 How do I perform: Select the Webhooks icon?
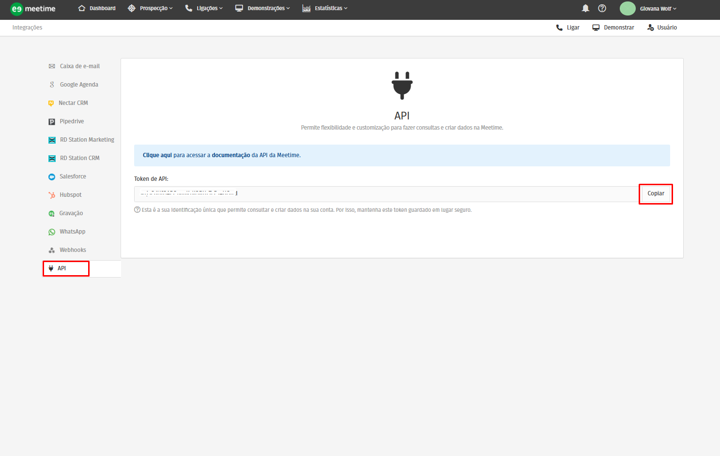coord(52,250)
